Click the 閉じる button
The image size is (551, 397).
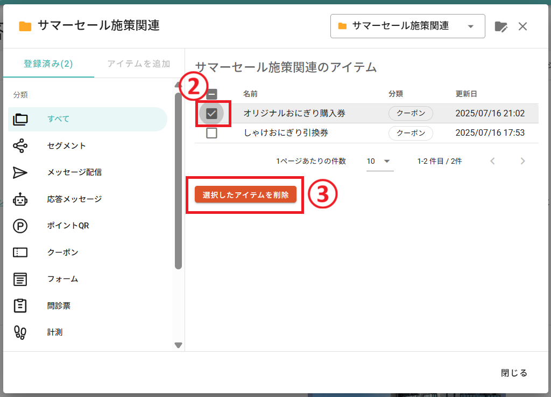pyautogui.click(x=513, y=373)
